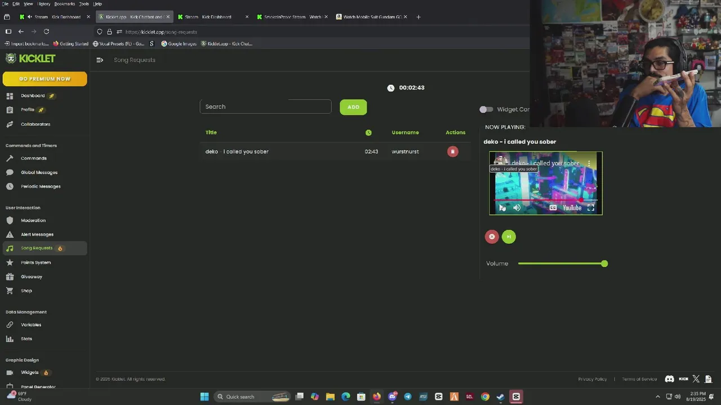Open the Dashboard page in sidebar
The height and width of the screenshot is (405, 721).
pos(33,96)
